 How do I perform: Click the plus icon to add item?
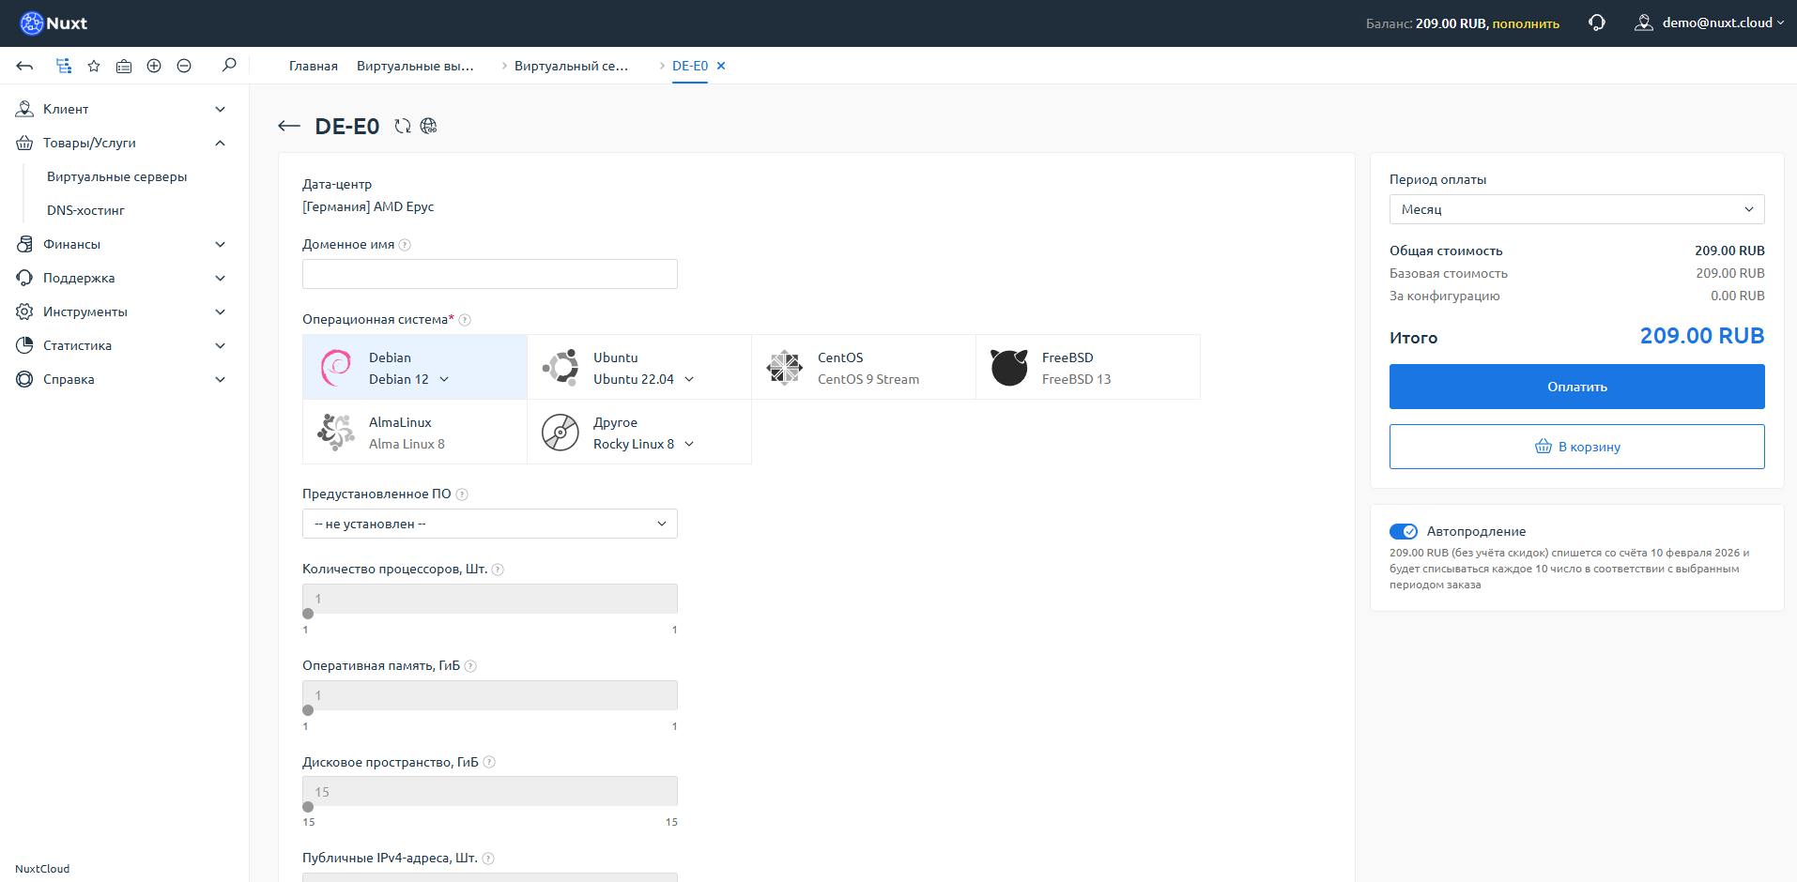point(154,66)
